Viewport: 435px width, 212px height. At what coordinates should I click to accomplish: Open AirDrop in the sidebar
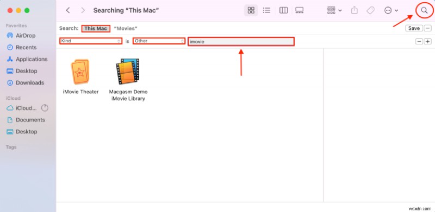[21, 36]
